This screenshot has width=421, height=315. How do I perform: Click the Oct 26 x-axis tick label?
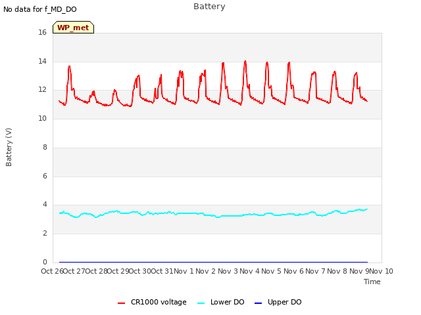pos(52,271)
